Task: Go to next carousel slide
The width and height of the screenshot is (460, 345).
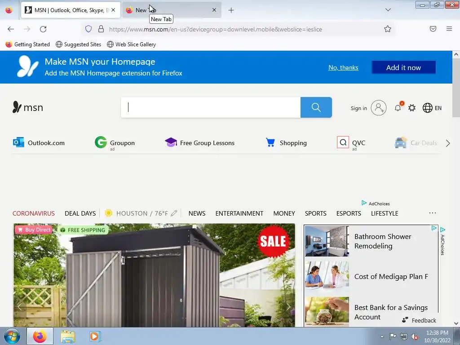Action: coord(288,307)
